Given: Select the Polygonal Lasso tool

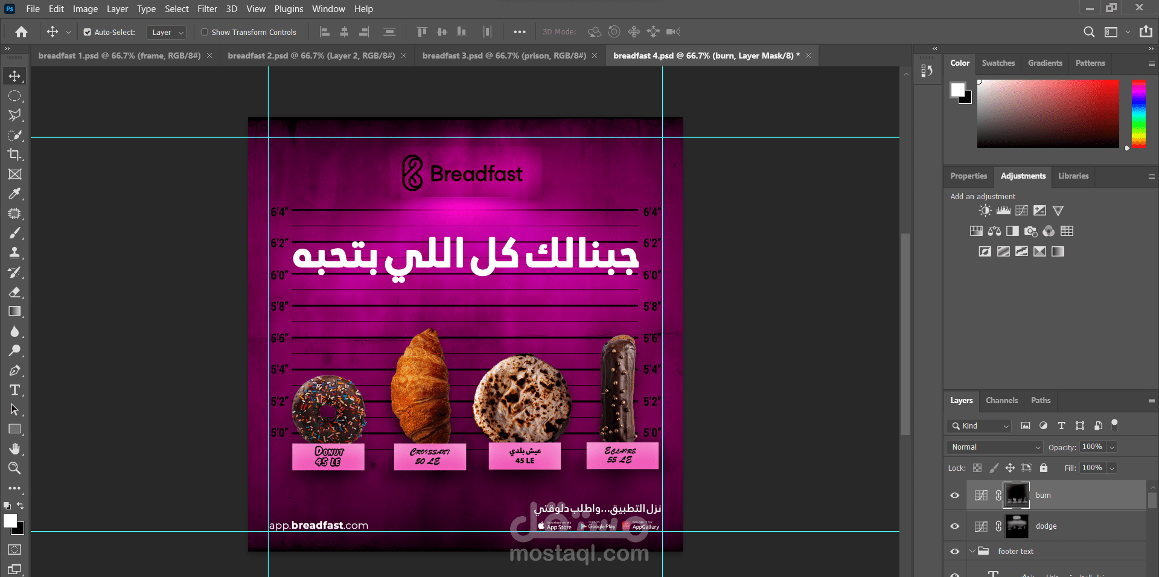Looking at the screenshot, I should click(x=14, y=115).
